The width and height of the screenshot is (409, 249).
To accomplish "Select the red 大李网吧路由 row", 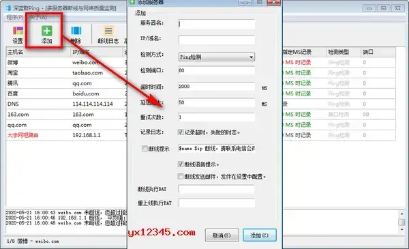I will [x=66, y=135].
